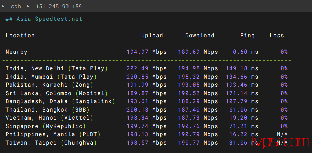Viewport: 312px width, 153px height.
Task: Click Nearby download value 189.69
Action: click(x=189, y=52)
